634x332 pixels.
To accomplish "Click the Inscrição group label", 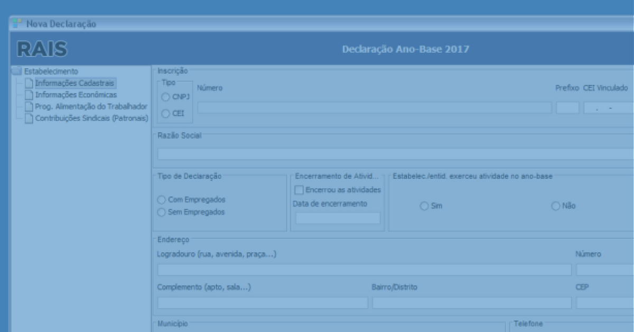I will click(x=172, y=71).
